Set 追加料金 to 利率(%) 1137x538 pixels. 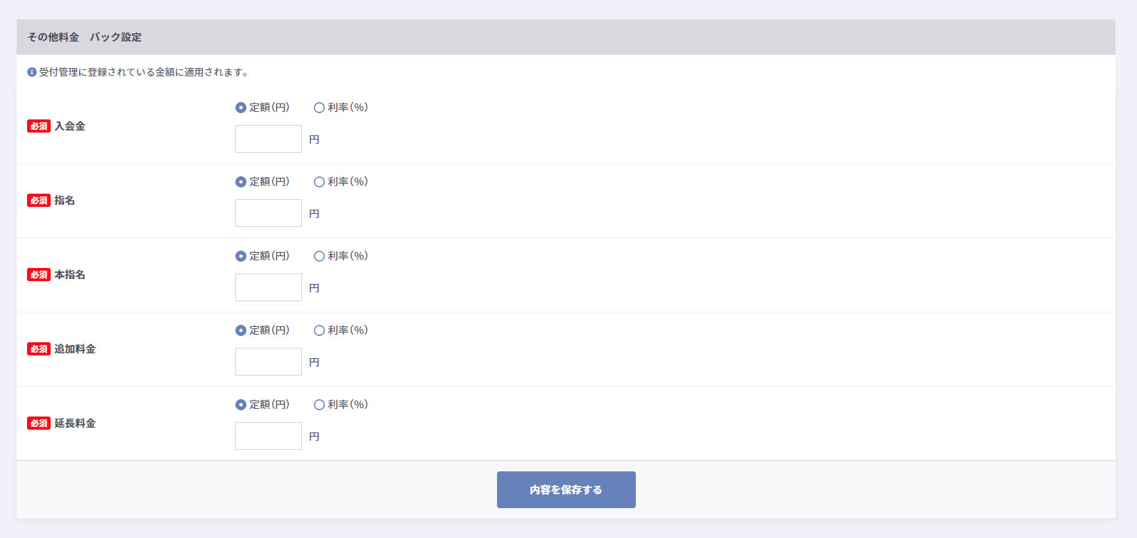click(319, 330)
